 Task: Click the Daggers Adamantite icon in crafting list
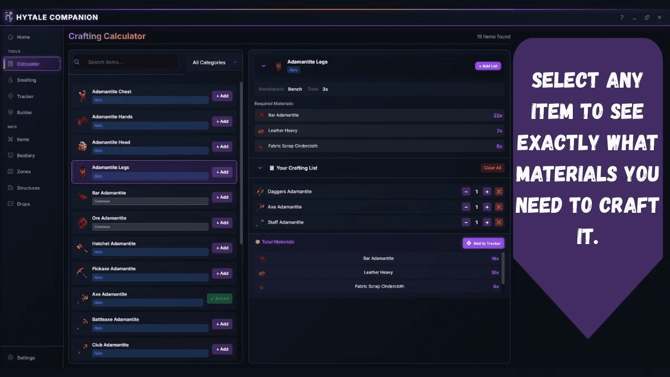(x=260, y=192)
